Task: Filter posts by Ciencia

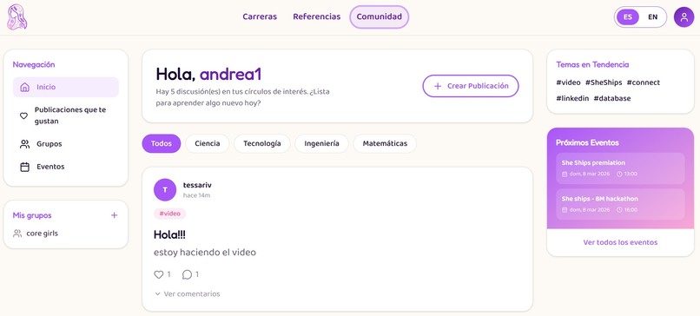Action: pyautogui.click(x=208, y=144)
